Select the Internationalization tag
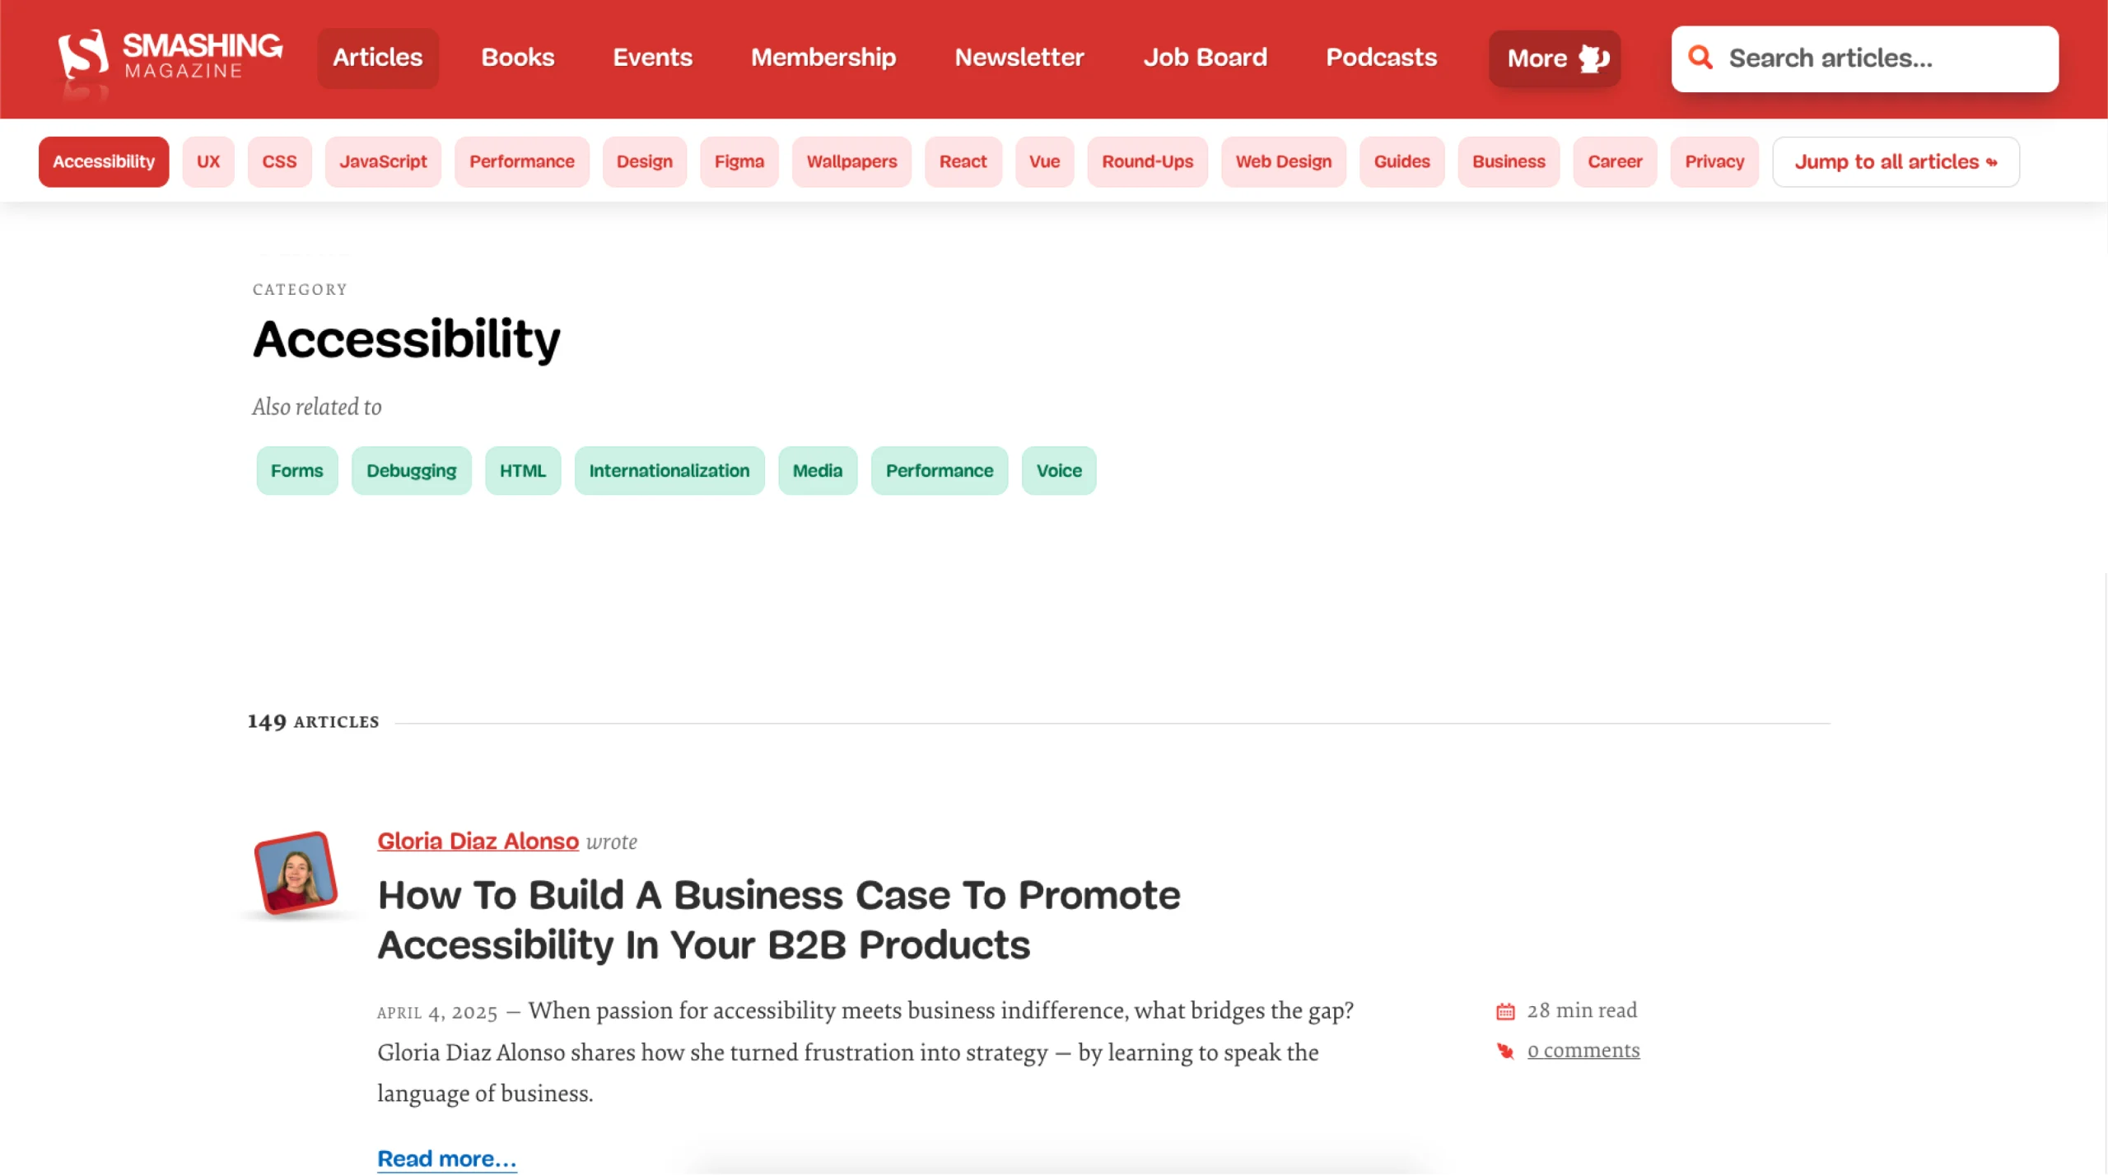The image size is (2108, 1175). [x=669, y=471]
